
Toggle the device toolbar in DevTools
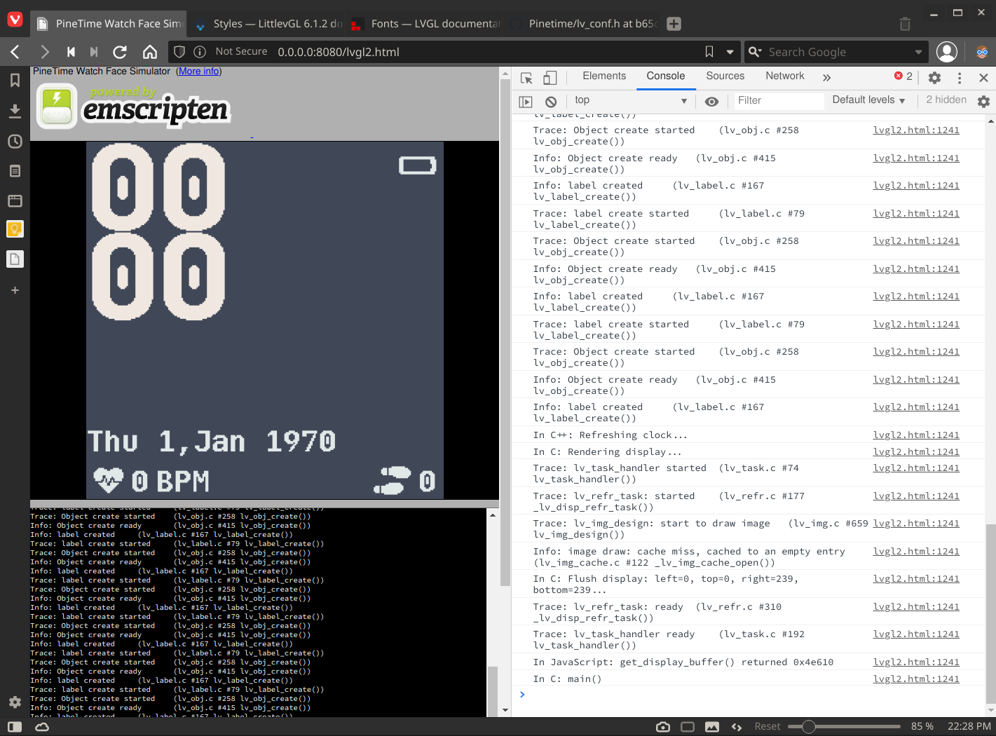pyautogui.click(x=550, y=78)
